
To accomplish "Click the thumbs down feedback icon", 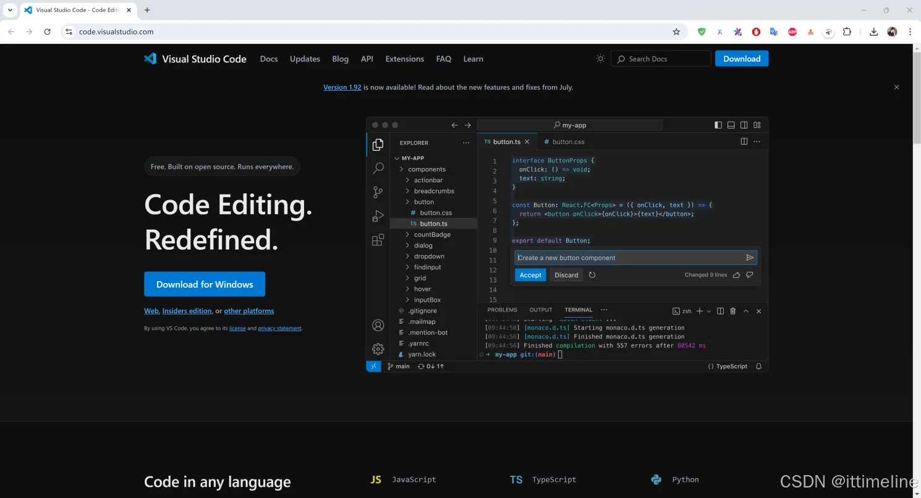I will (x=750, y=275).
